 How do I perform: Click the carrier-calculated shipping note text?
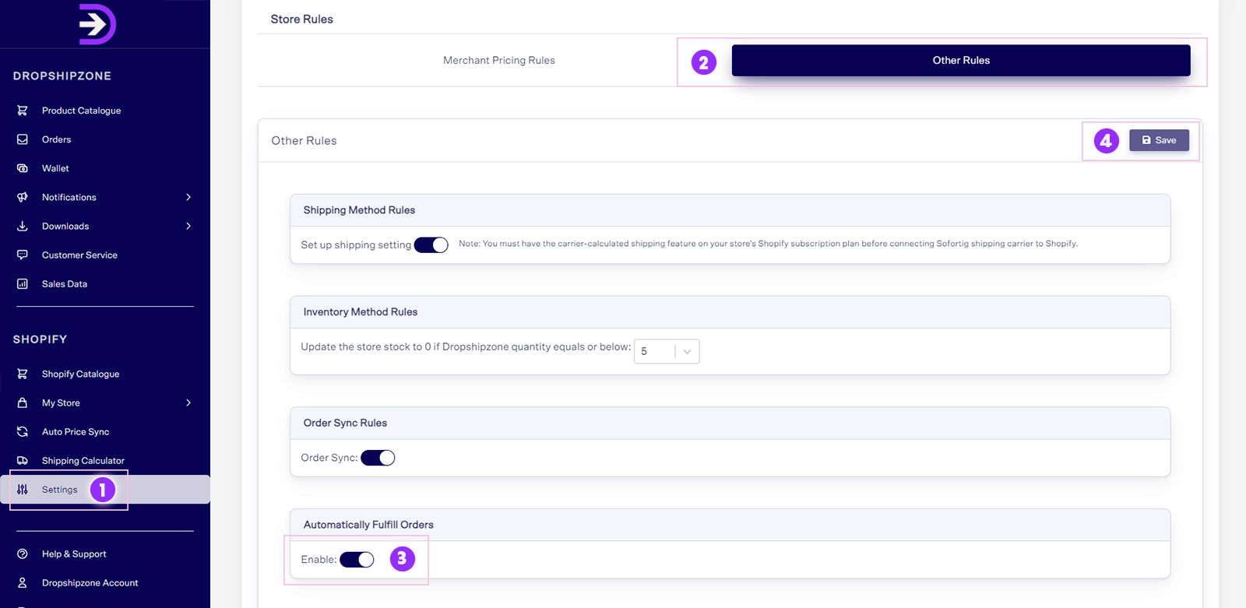(768, 244)
